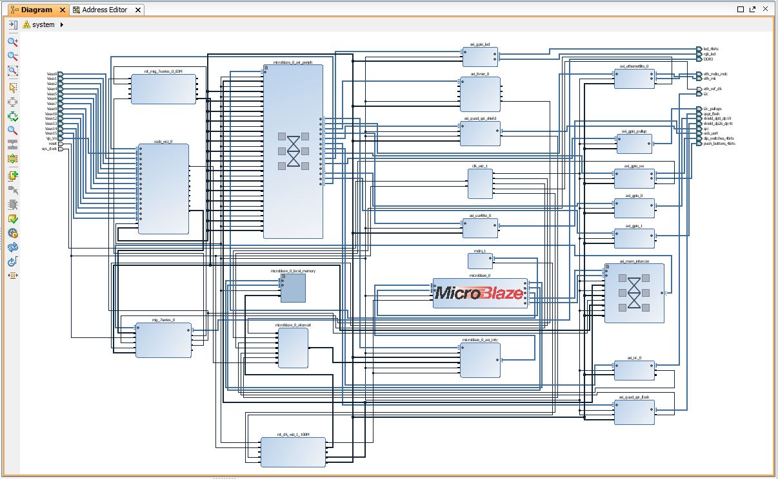This screenshot has width=778, height=479.
Task: Run Validate Design from the toolbar
Action: (12, 220)
